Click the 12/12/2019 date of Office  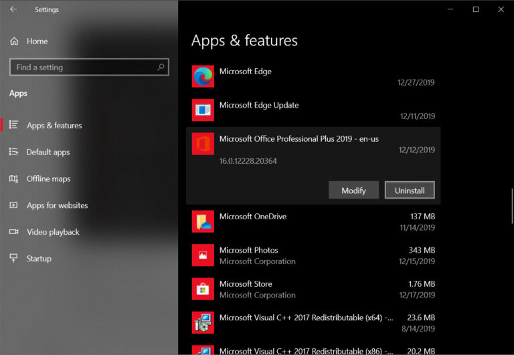coord(417,150)
